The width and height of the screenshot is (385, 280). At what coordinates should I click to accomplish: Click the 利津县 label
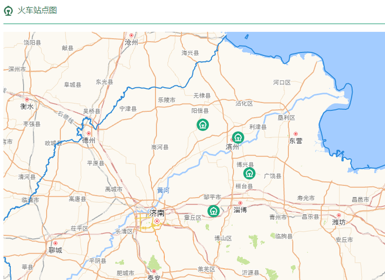pyautogui.click(x=258, y=127)
